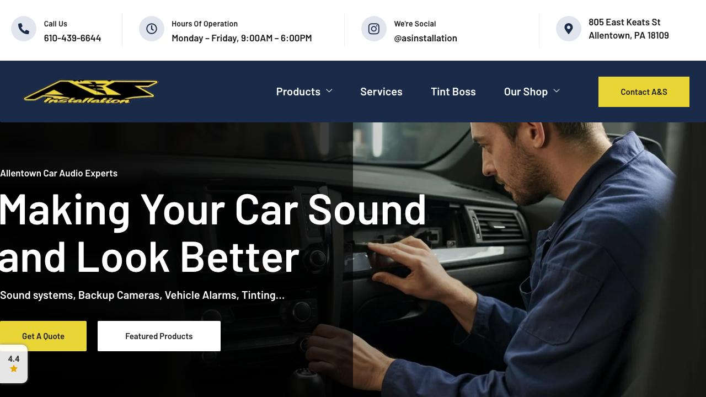The width and height of the screenshot is (706, 397).
Task: Click the Contact A&S button
Action: click(644, 92)
